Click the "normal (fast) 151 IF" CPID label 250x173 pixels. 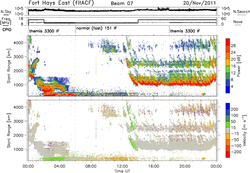[97, 28]
